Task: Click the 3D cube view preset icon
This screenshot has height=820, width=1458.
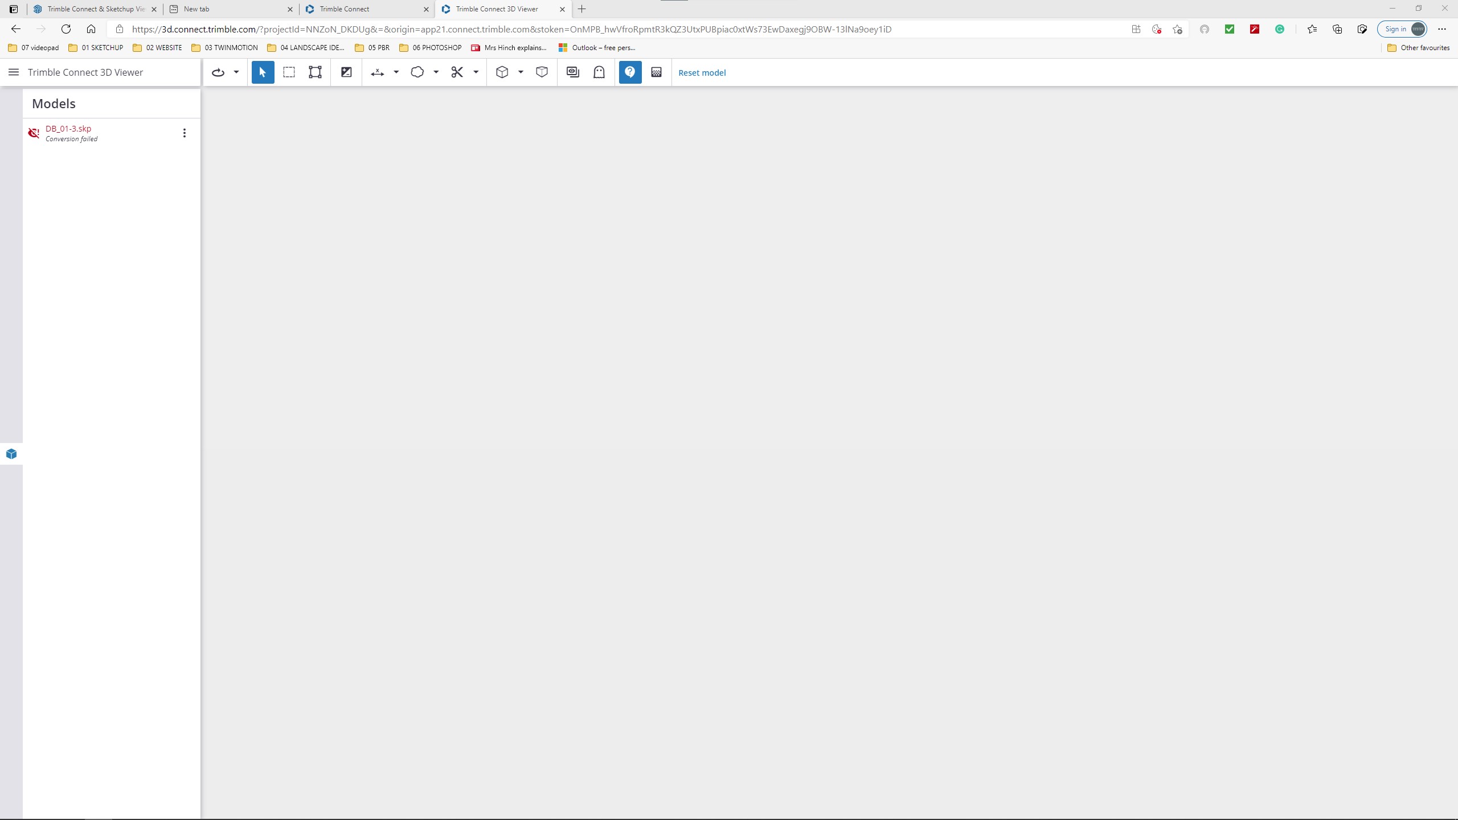Action: 502,72
